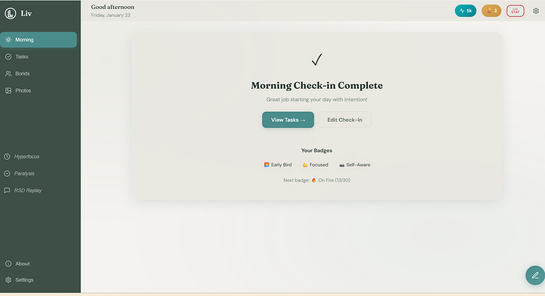Image resolution: width=545 pixels, height=296 pixels.
Task: Open the Morning sidebar item
Action: coord(39,39)
